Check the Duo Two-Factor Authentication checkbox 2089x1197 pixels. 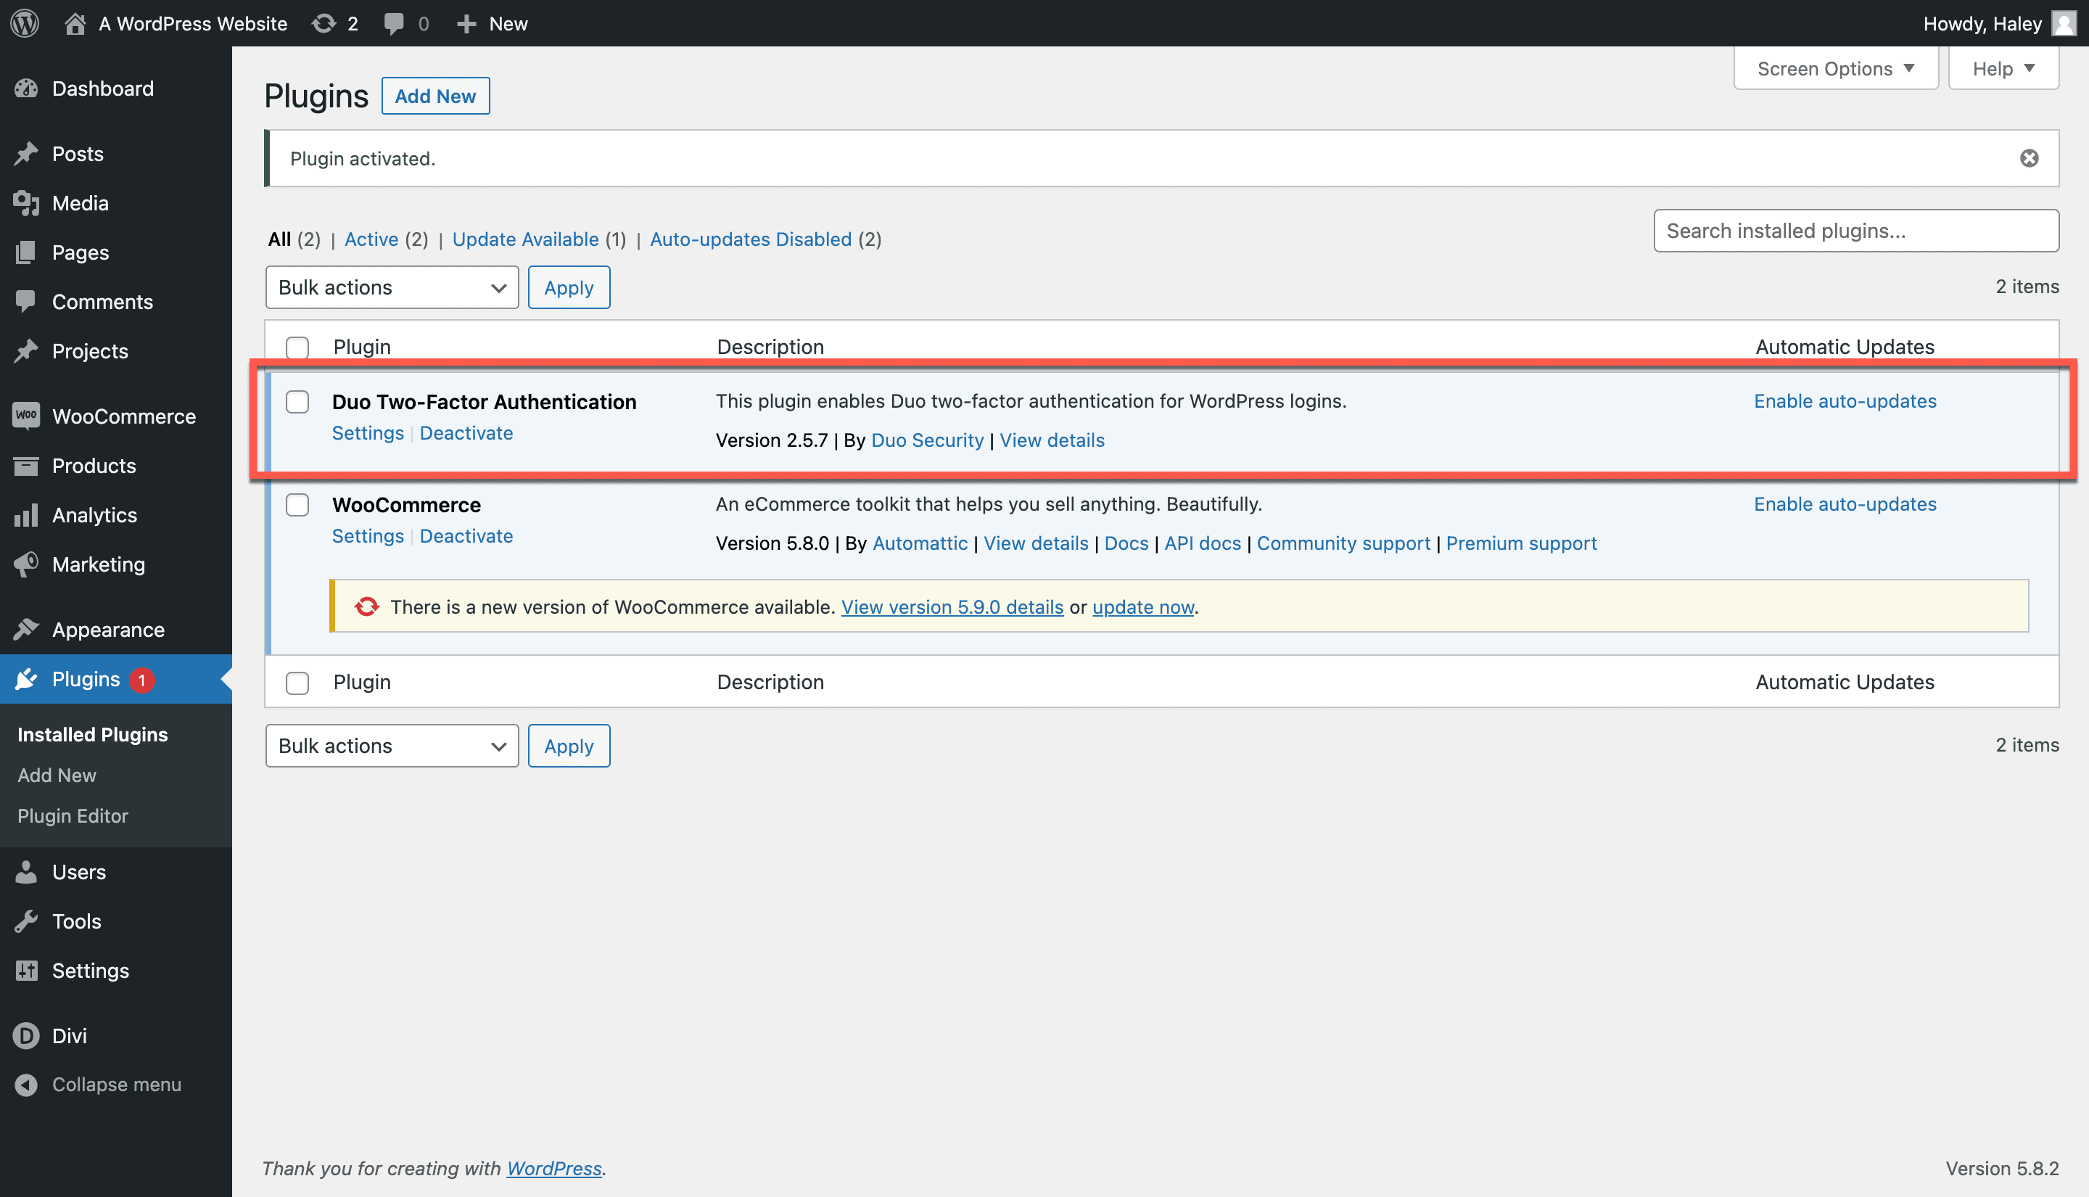pyautogui.click(x=297, y=401)
